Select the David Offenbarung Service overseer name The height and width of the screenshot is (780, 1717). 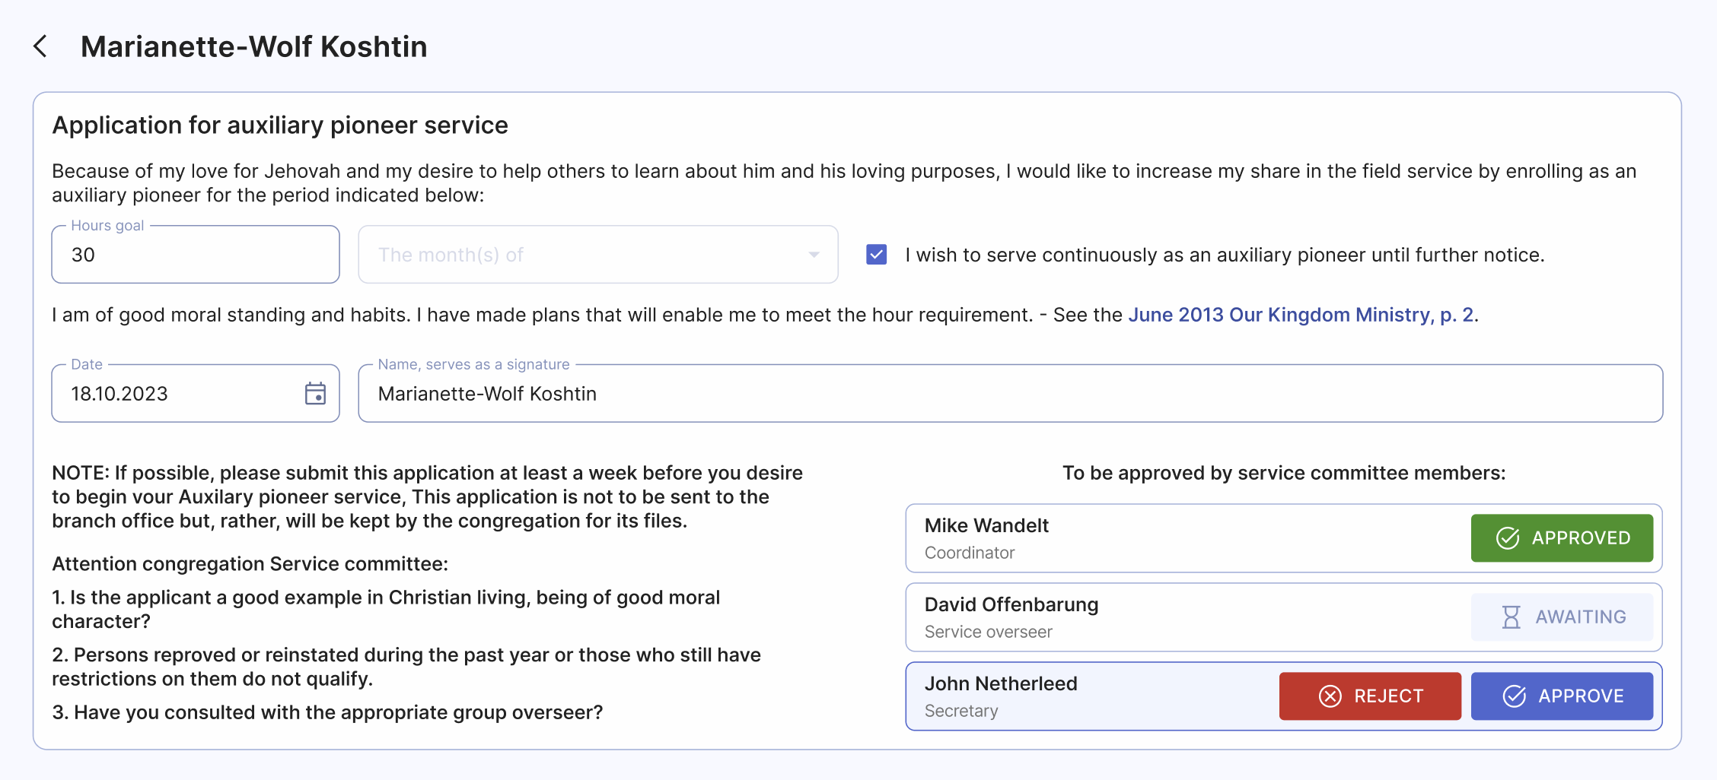click(1011, 605)
